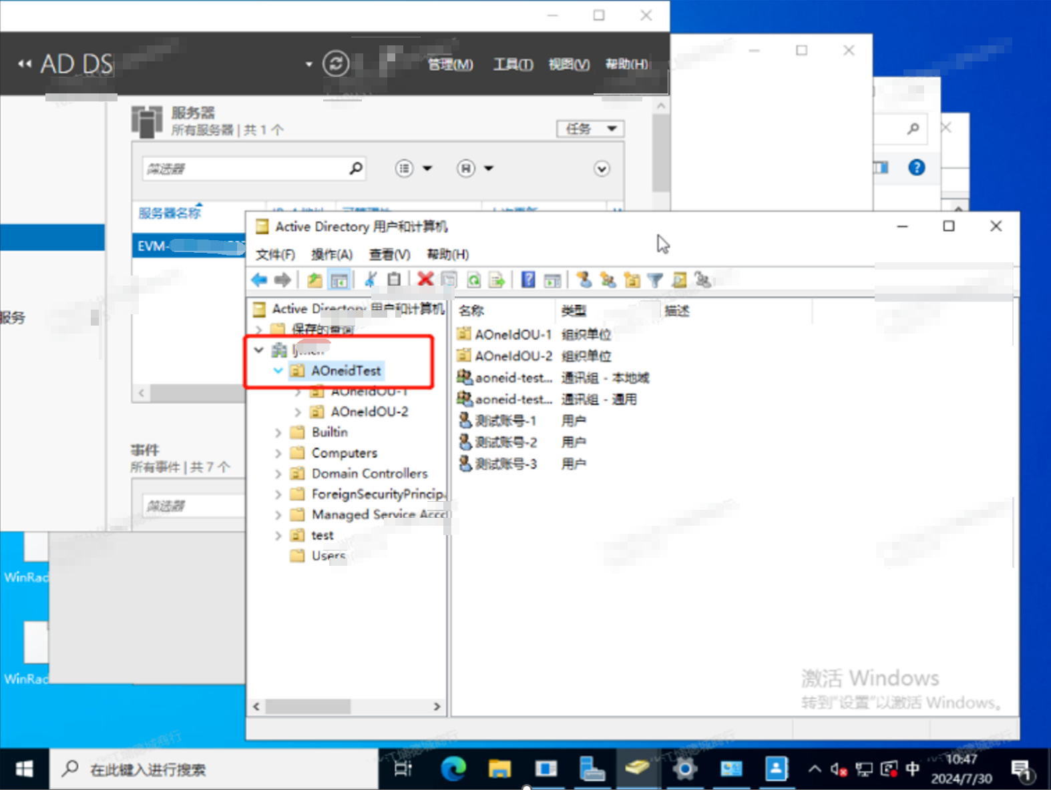Open Settings gear on the taskbar

[x=684, y=769]
